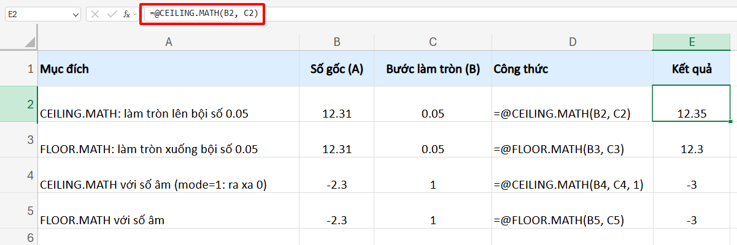
Task: Select cell with -2.3 in row 4
Action: (337, 184)
